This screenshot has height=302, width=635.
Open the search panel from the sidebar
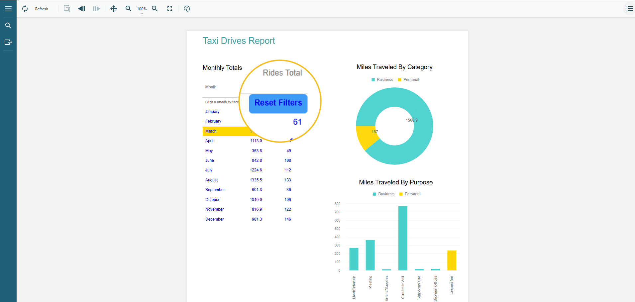click(8, 26)
